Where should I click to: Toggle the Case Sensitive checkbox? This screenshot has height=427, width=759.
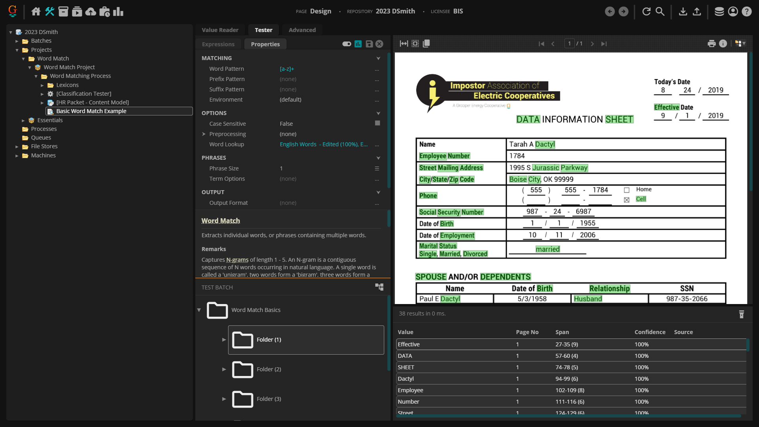coord(377,123)
